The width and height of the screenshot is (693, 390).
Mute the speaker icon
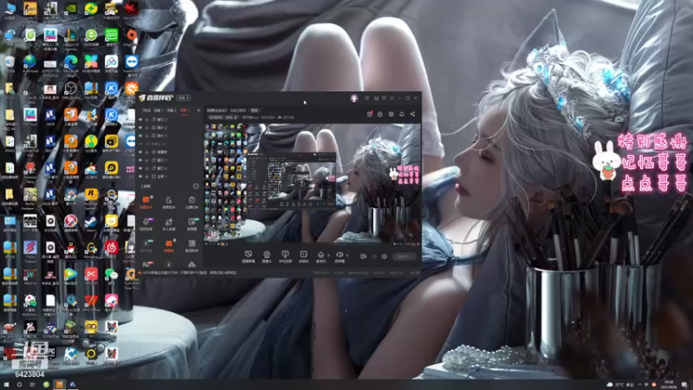(x=340, y=254)
